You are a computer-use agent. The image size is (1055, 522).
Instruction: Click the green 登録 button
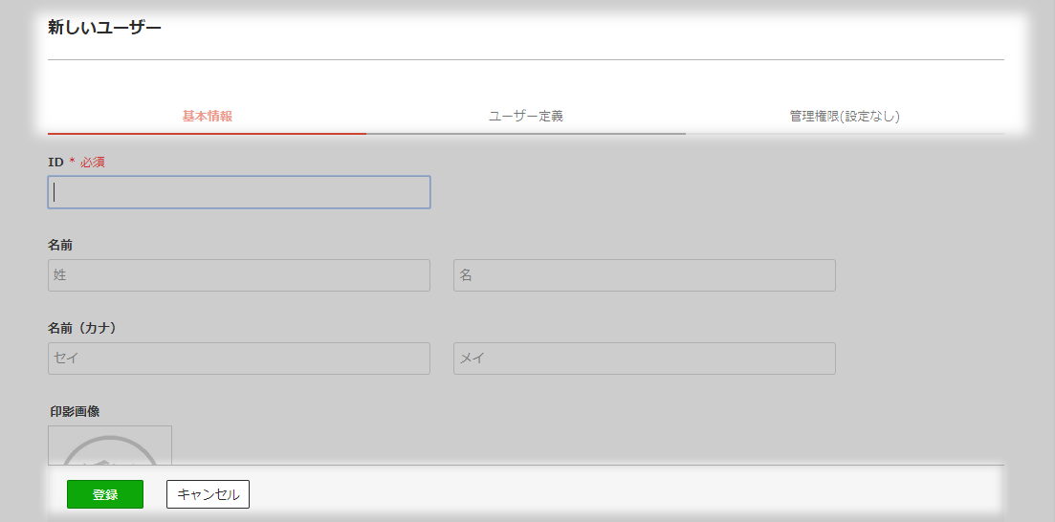(x=105, y=494)
